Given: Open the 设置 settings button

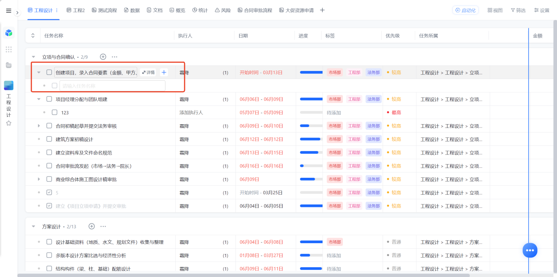Looking at the screenshot, I should click(x=541, y=10).
